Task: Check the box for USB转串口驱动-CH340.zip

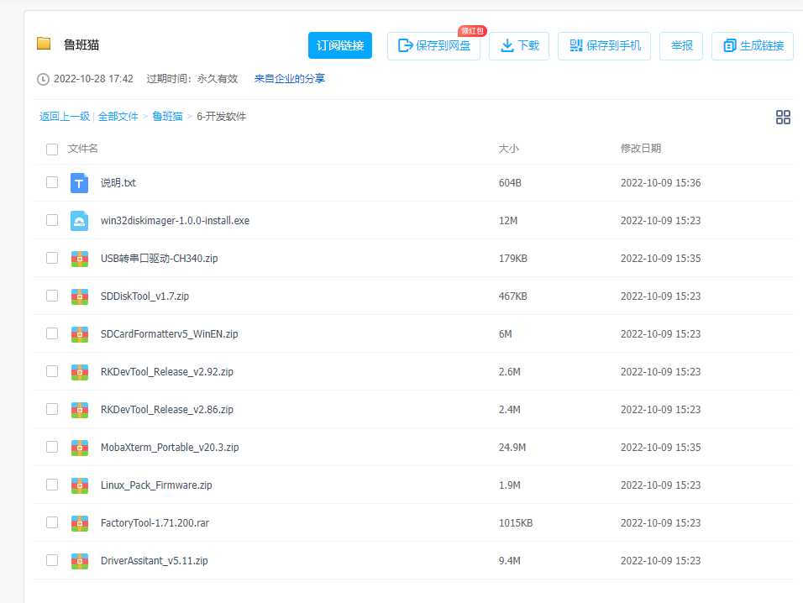Action: point(52,258)
